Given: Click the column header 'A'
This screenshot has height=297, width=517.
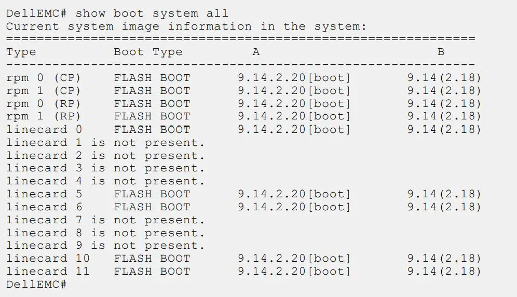Looking at the screenshot, I should coord(256,52).
